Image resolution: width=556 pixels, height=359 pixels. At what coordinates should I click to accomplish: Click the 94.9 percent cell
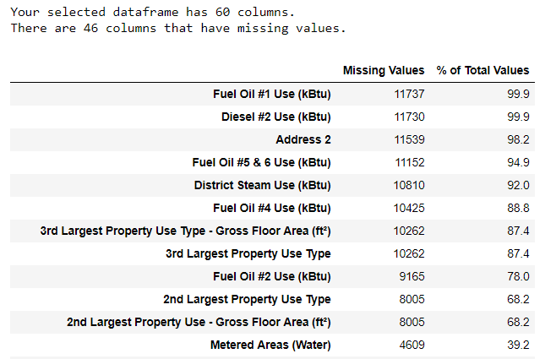click(518, 162)
